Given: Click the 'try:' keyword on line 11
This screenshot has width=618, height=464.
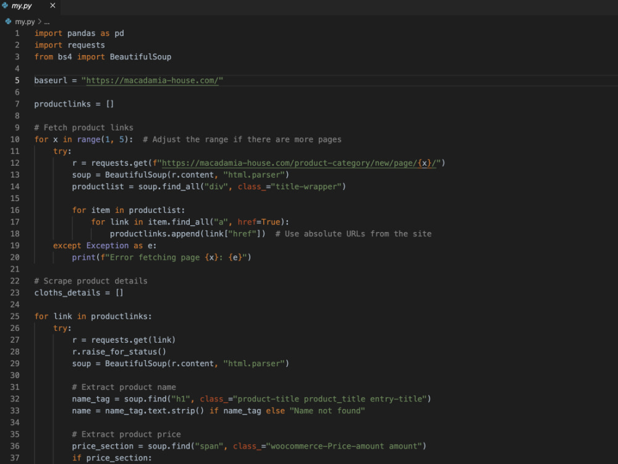Looking at the screenshot, I should coord(62,151).
